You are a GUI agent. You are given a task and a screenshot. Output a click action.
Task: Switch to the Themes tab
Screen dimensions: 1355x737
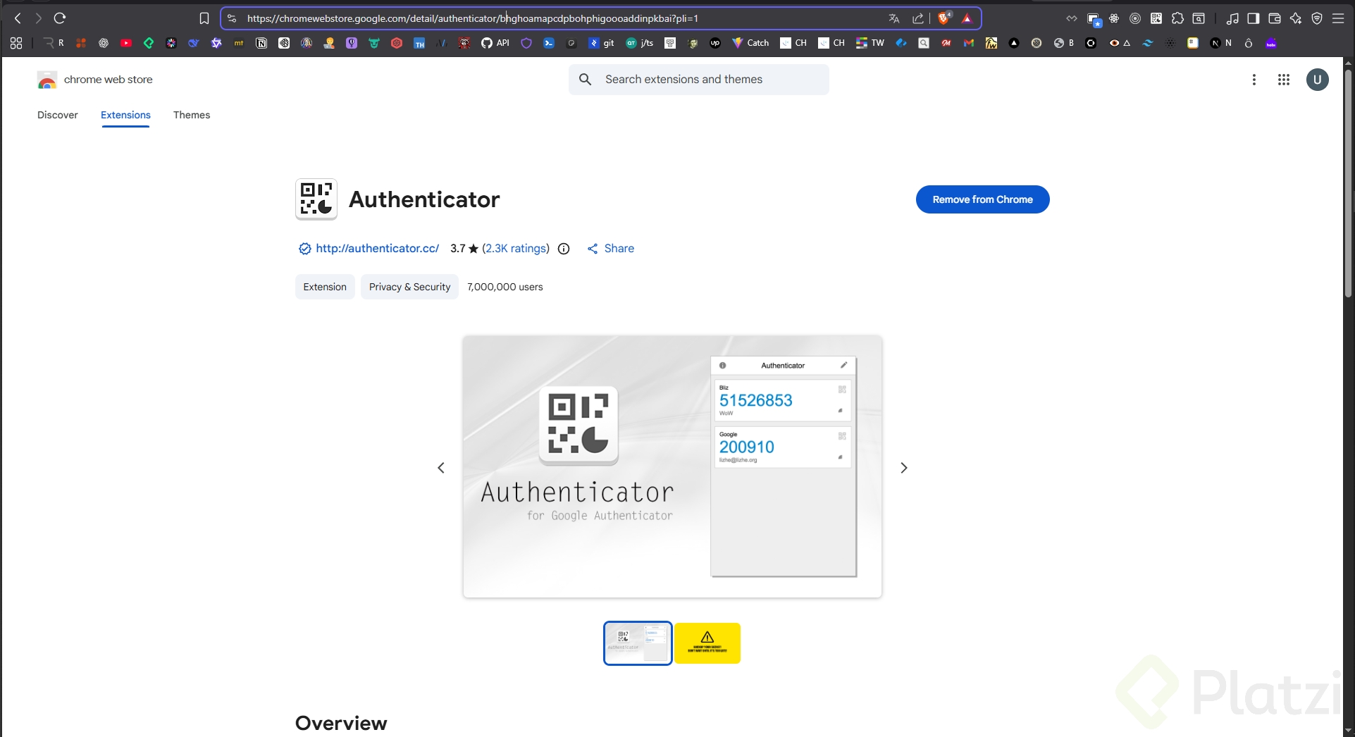click(x=192, y=115)
